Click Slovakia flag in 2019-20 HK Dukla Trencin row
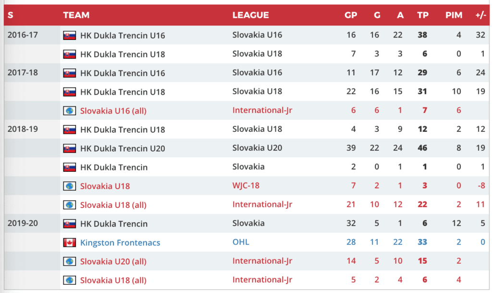Viewport: 492px width, 293px height. coord(70,224)
